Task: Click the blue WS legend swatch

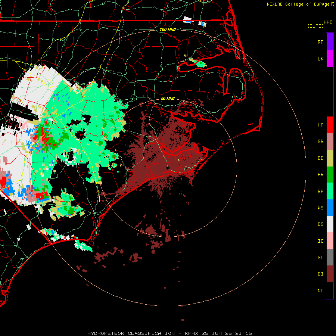Action: click(330, 208)
